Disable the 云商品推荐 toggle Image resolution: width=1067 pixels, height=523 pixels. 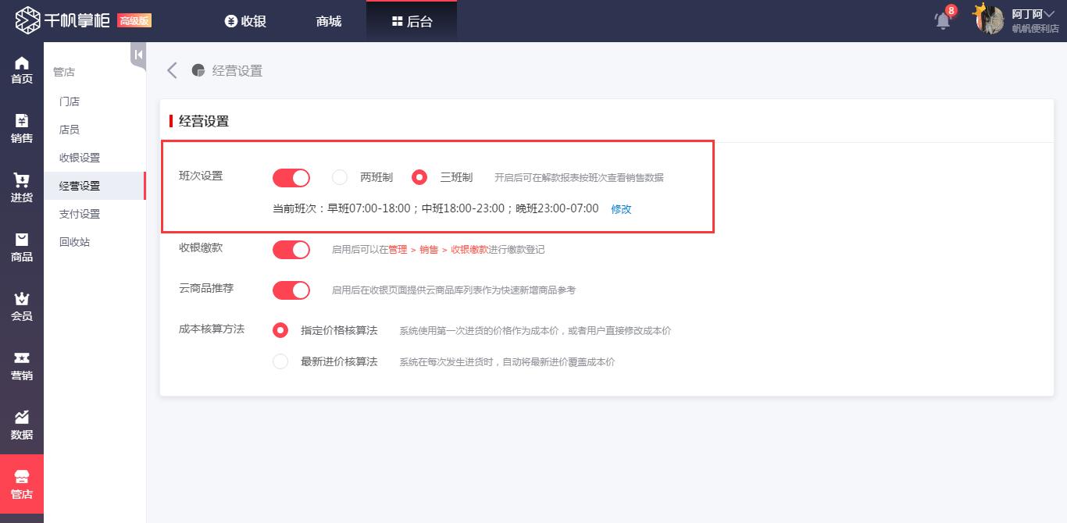point(291,290)
